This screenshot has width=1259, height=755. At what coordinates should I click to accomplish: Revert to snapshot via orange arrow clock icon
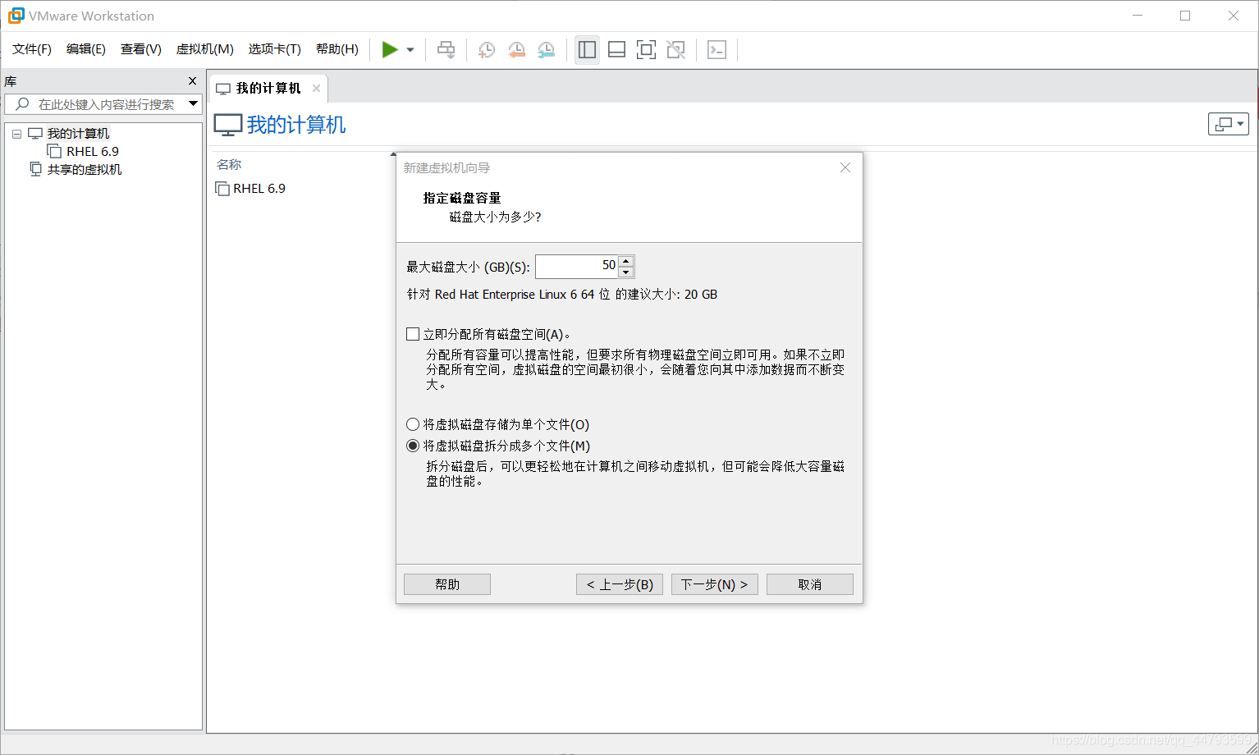(516, 49)
